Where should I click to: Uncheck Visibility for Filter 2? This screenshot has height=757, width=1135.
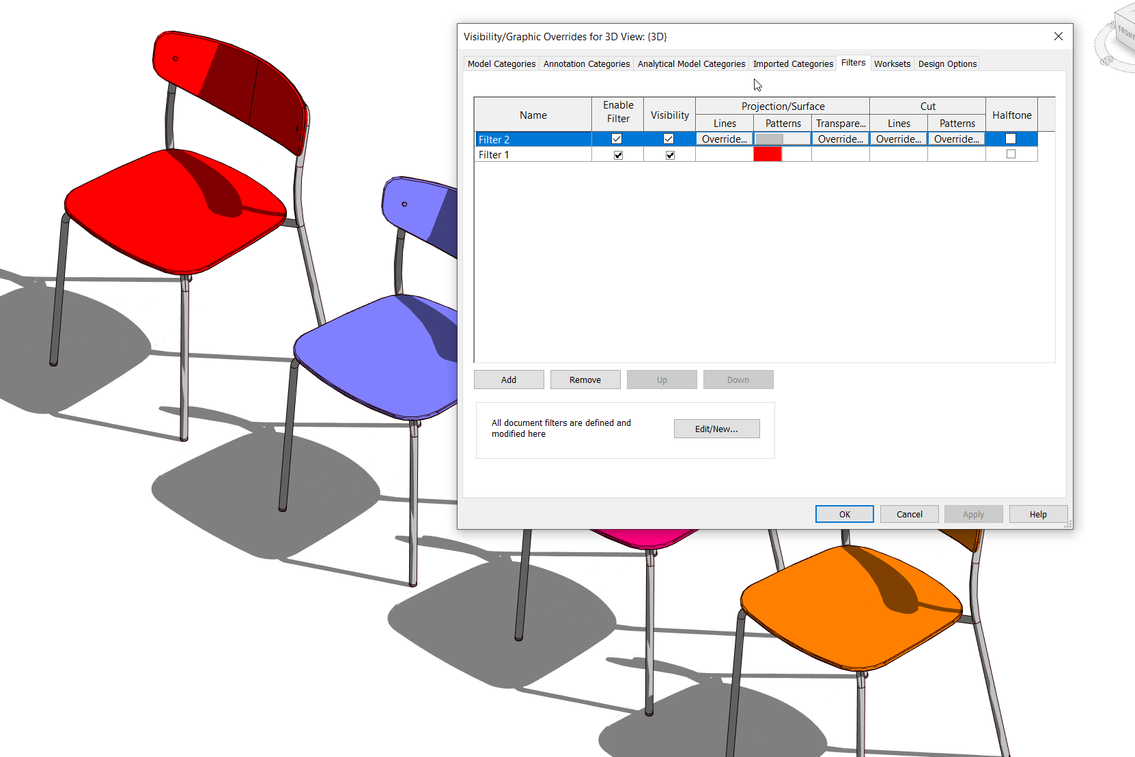(669, 139)
